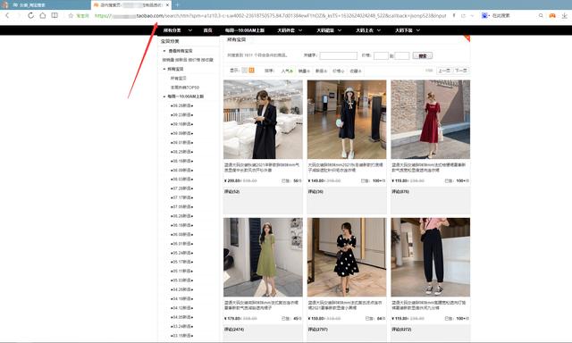Go to next page with 下一页

tap(461, 71)
